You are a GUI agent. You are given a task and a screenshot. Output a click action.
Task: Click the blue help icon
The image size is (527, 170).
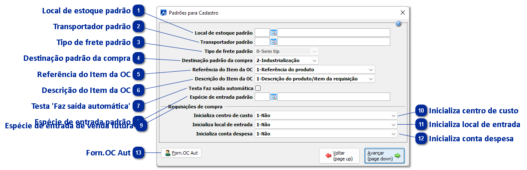click(x=399, y=24)
